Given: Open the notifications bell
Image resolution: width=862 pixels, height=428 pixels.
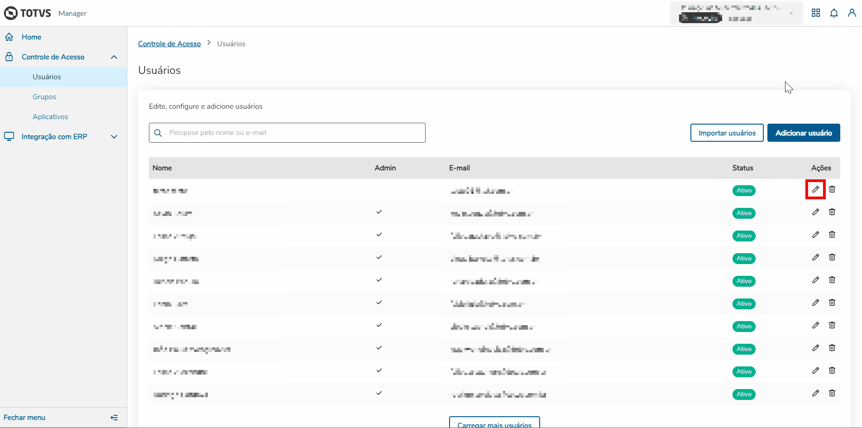Looking at the screenshot, I should pyautogui.click(x=834, y=13).
